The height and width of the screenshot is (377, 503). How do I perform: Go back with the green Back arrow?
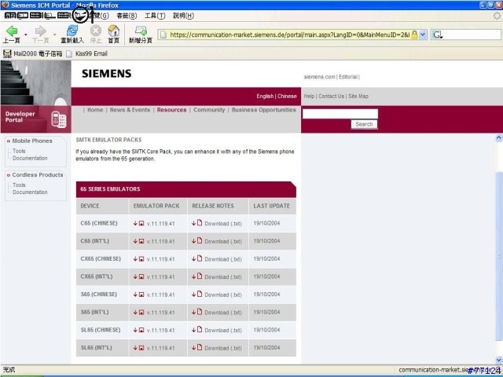click(12, 31)
